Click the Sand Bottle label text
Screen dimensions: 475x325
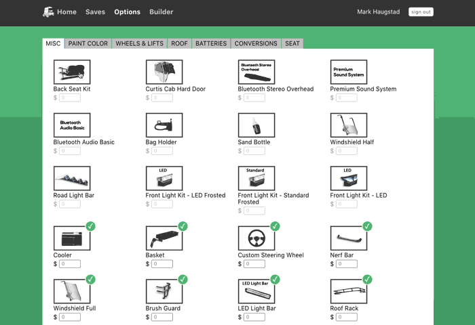point(254,142)
